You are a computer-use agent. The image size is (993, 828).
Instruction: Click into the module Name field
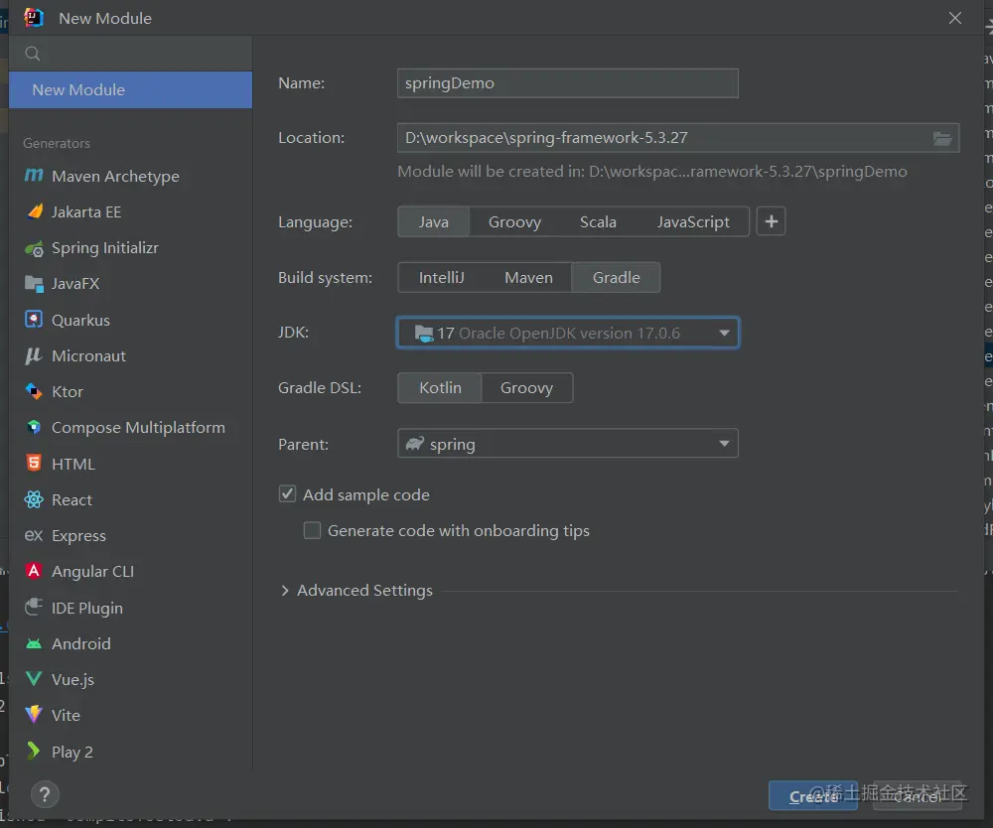pos(567,83)
